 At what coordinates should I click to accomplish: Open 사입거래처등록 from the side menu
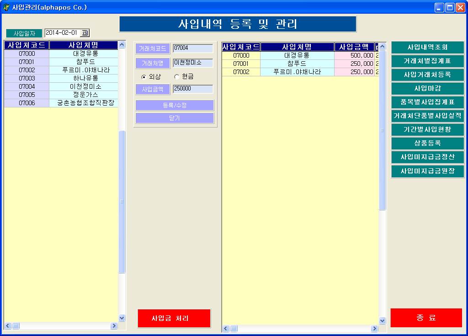point(427,75)
